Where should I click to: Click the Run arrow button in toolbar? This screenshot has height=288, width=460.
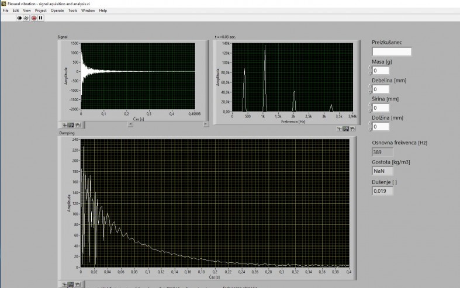pyautogui.click(x=19, y=18)
